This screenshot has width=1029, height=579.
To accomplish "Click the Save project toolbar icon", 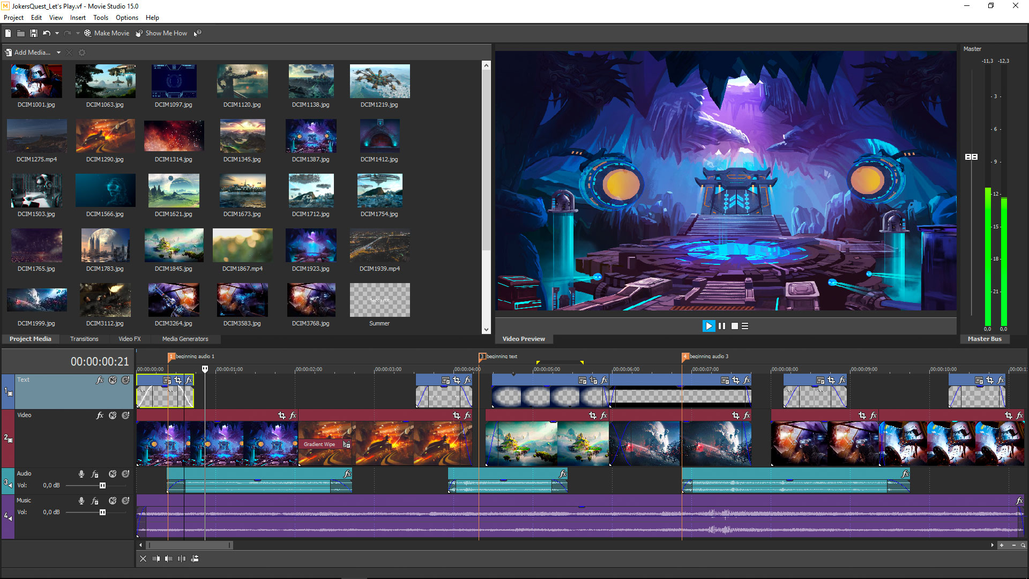I will coord(33,33).
